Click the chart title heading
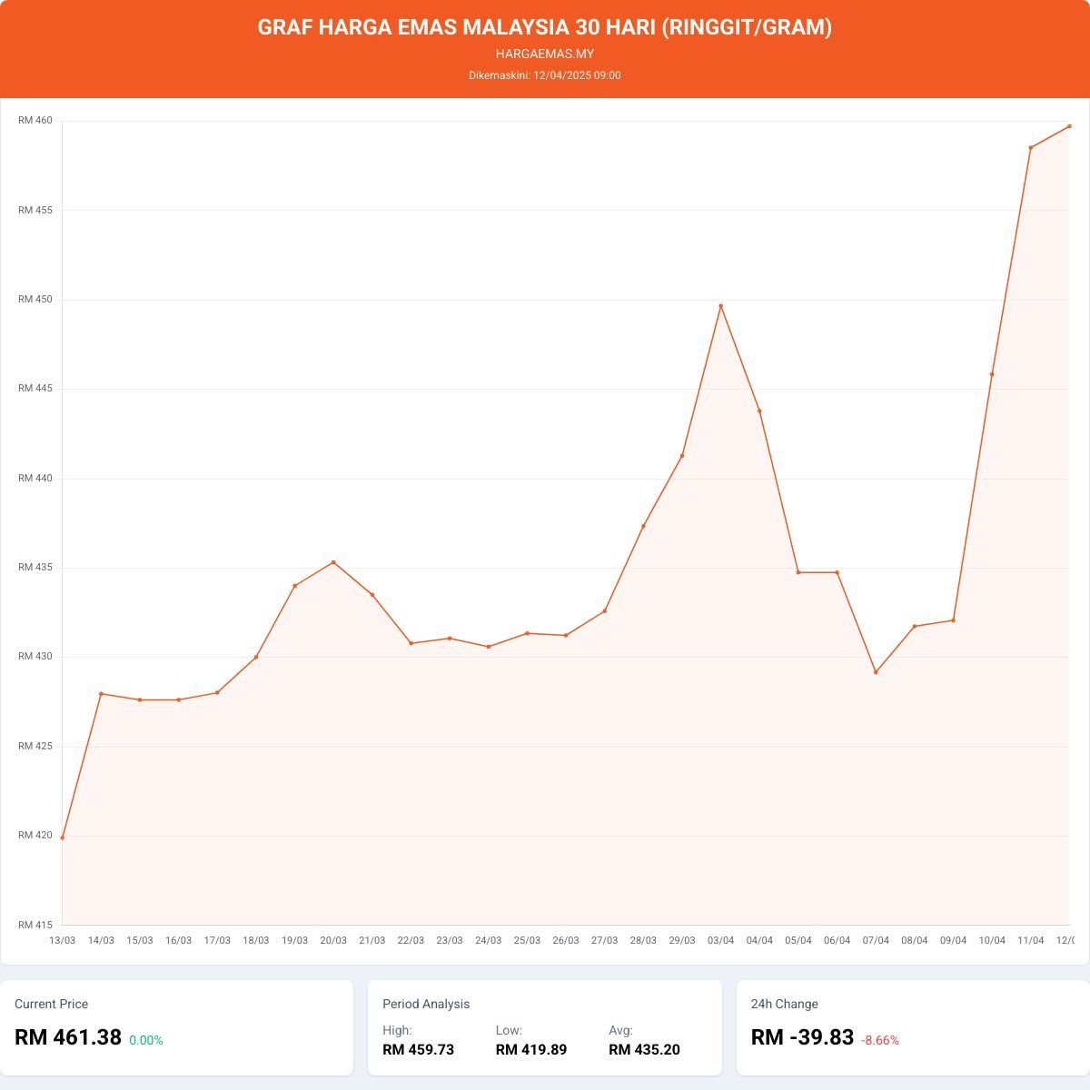The image size is (1090, 1090). (x=545, y=27)
